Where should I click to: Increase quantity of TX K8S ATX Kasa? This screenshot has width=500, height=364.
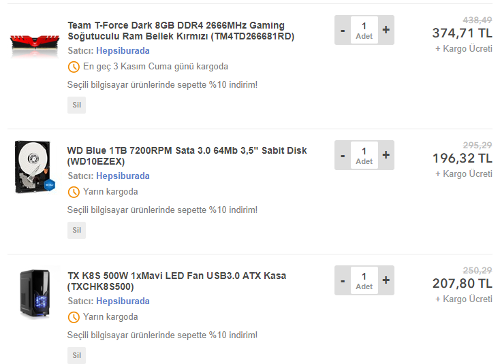tap(386, 280)
